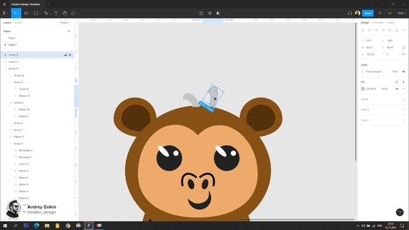Screen dimensions: 409x230
Task: Toggle the lock on the selected Vector layer
Action: tap(65, 55)
